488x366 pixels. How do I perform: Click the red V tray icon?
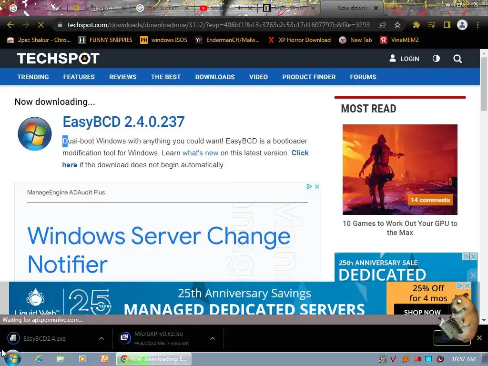393,359
